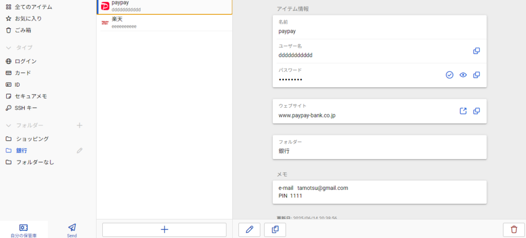Copy the website URL
Viewport: 526px width, 238px height.
click(x=476, y=111)
